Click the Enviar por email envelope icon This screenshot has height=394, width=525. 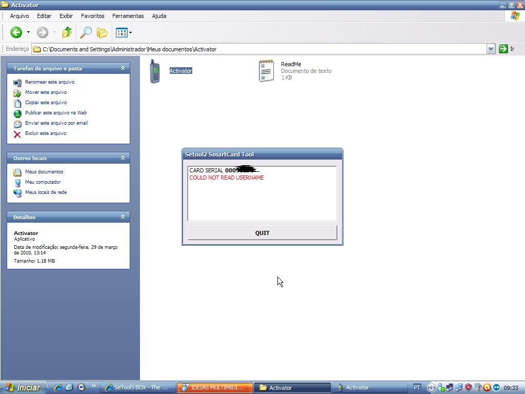click(17, 124)
